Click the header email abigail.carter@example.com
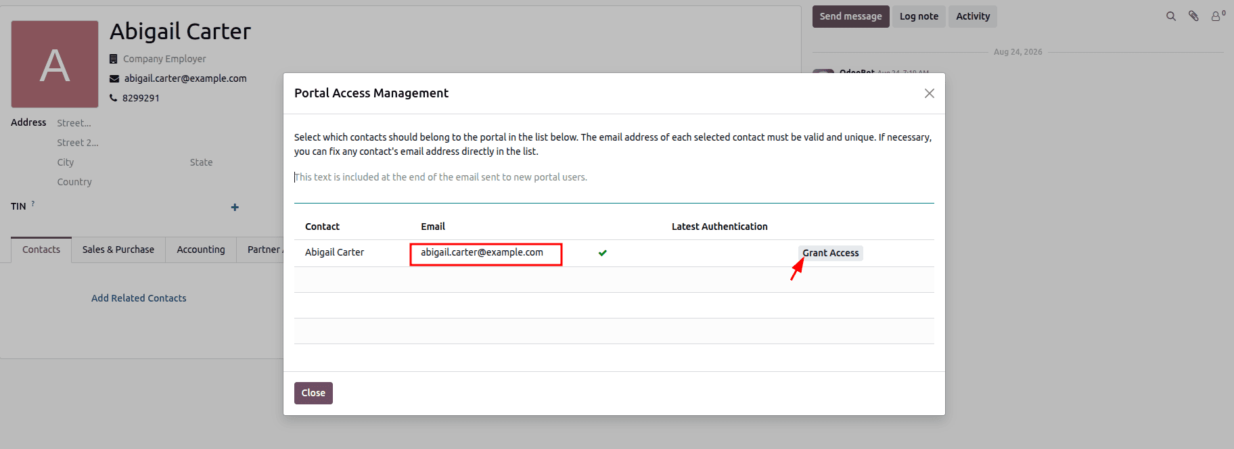 tap(185, 78)
